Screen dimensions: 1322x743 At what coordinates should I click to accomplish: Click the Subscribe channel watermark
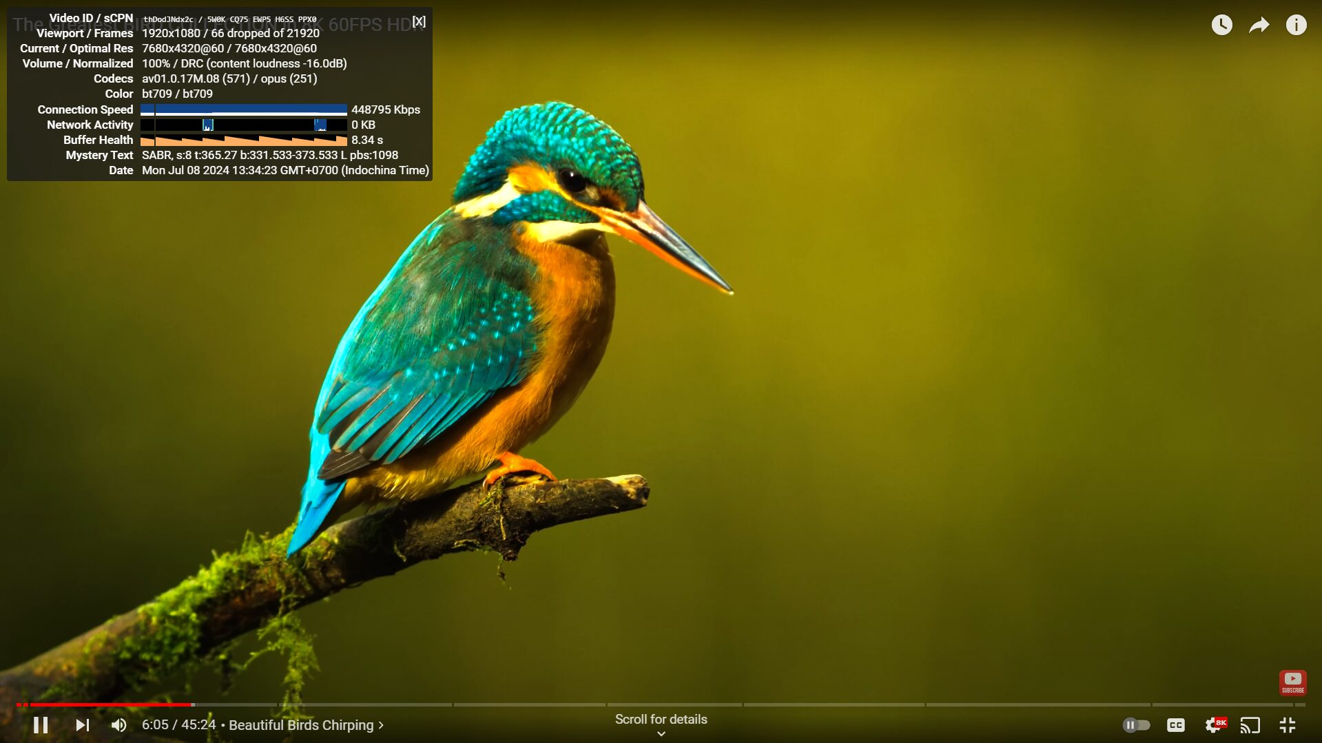(1292, 682)
